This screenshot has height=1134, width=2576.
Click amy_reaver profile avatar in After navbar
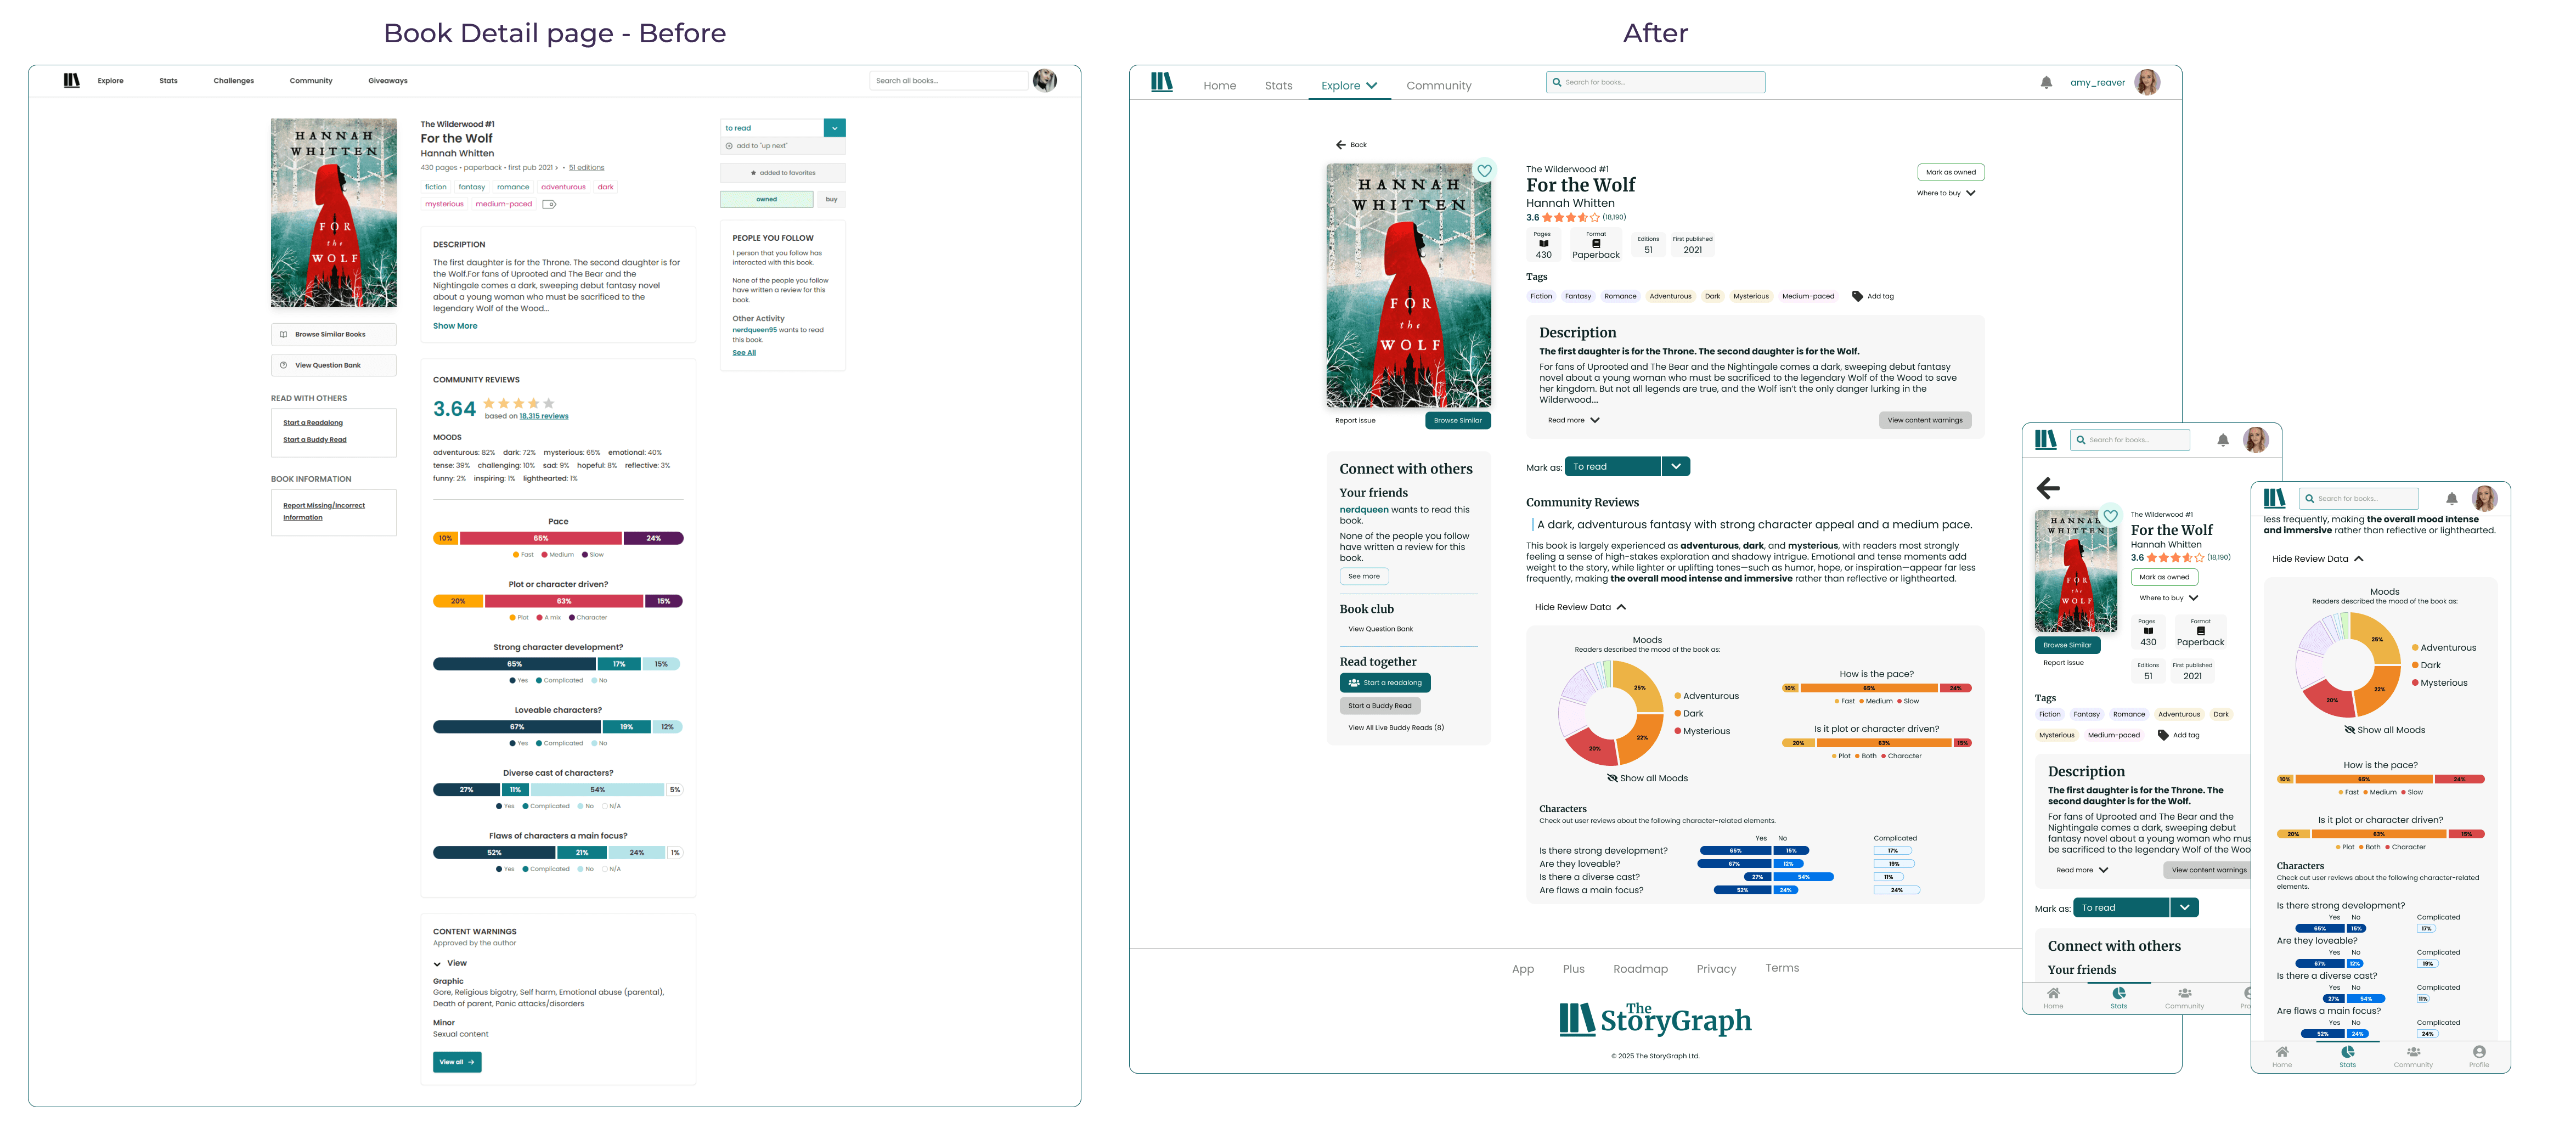coord(2147,83)
